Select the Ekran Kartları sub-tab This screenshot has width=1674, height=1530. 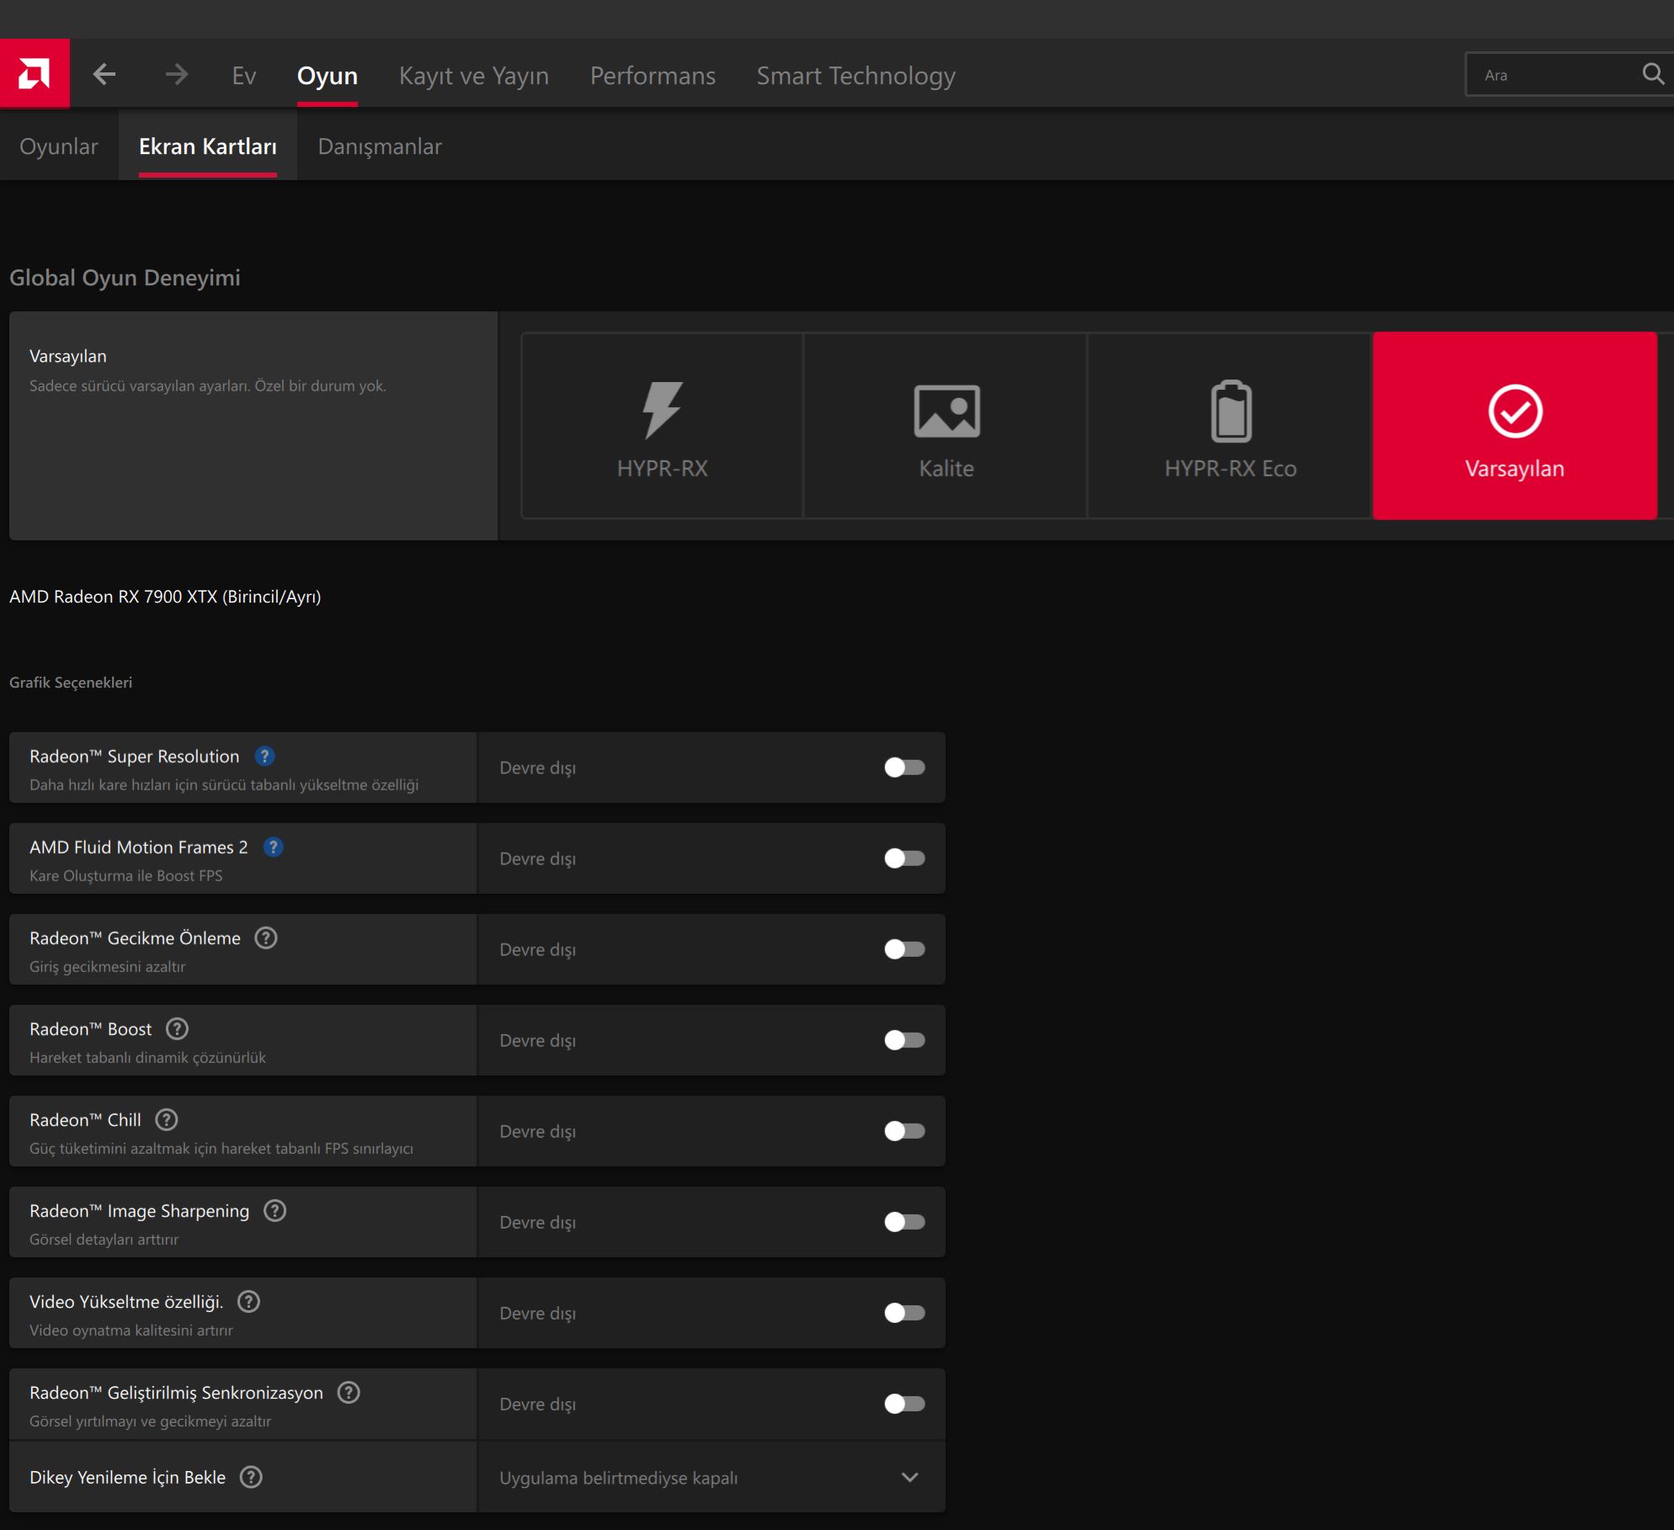tap(208, 146)
